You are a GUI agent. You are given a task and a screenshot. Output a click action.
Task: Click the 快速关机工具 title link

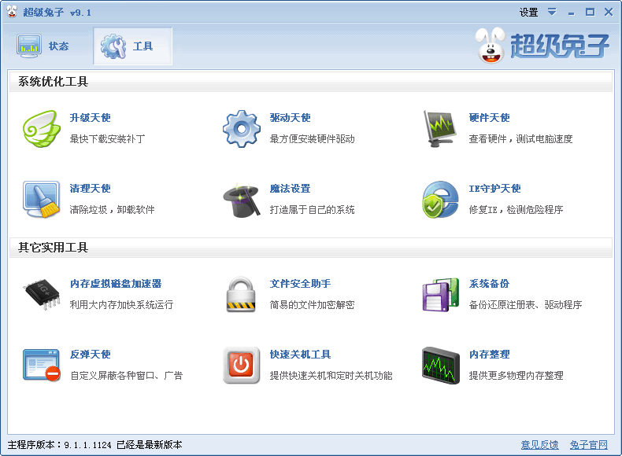300,354
